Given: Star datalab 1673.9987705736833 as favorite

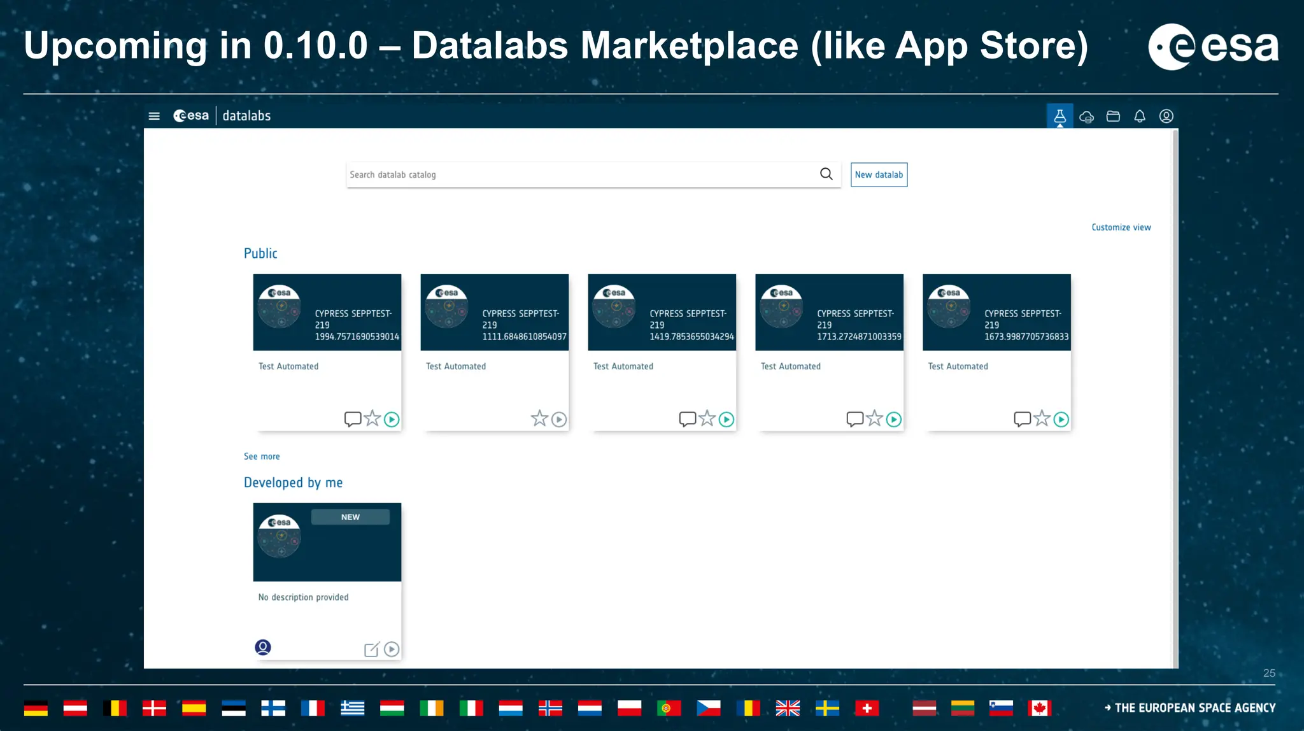Looking at the screenshot, I should click(1042, 418).
